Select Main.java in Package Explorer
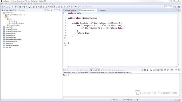Image resolution: width=182 pixels, height=102 pixels. point(14,21)
